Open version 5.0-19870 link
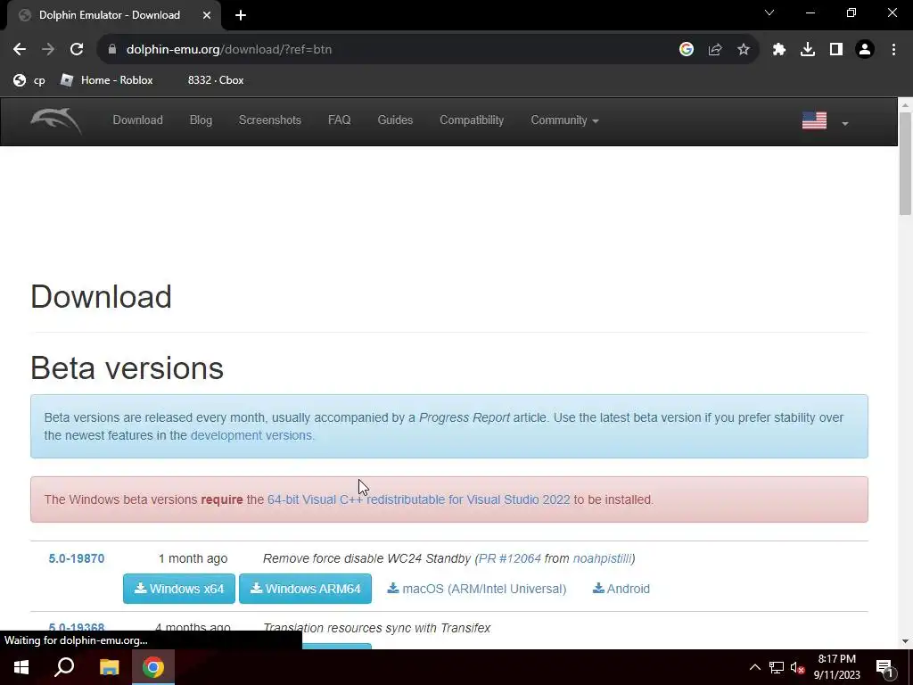The width and height of the screenshot is (913, 685). point(77,558)
